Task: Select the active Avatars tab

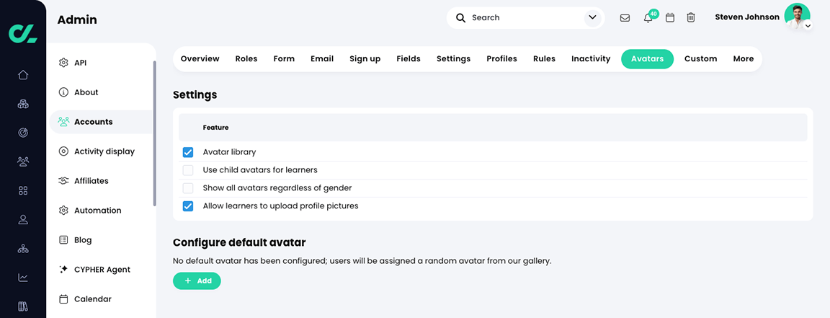Action: coord(648,59)
